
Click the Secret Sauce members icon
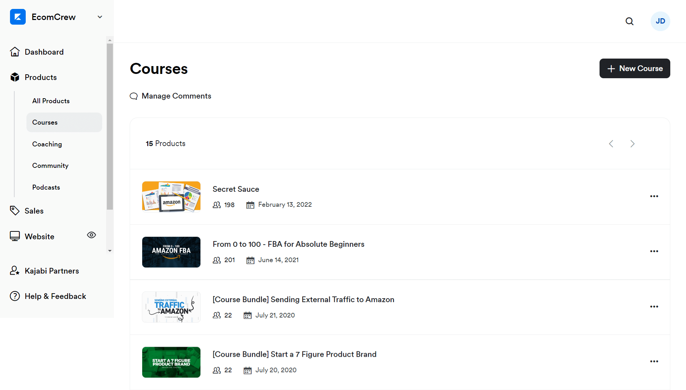tap(217, 205)
